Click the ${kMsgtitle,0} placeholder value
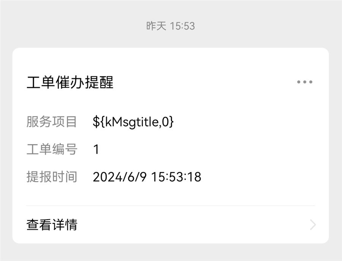Screen dimensions: 342x261 click(x=133, y=122)
